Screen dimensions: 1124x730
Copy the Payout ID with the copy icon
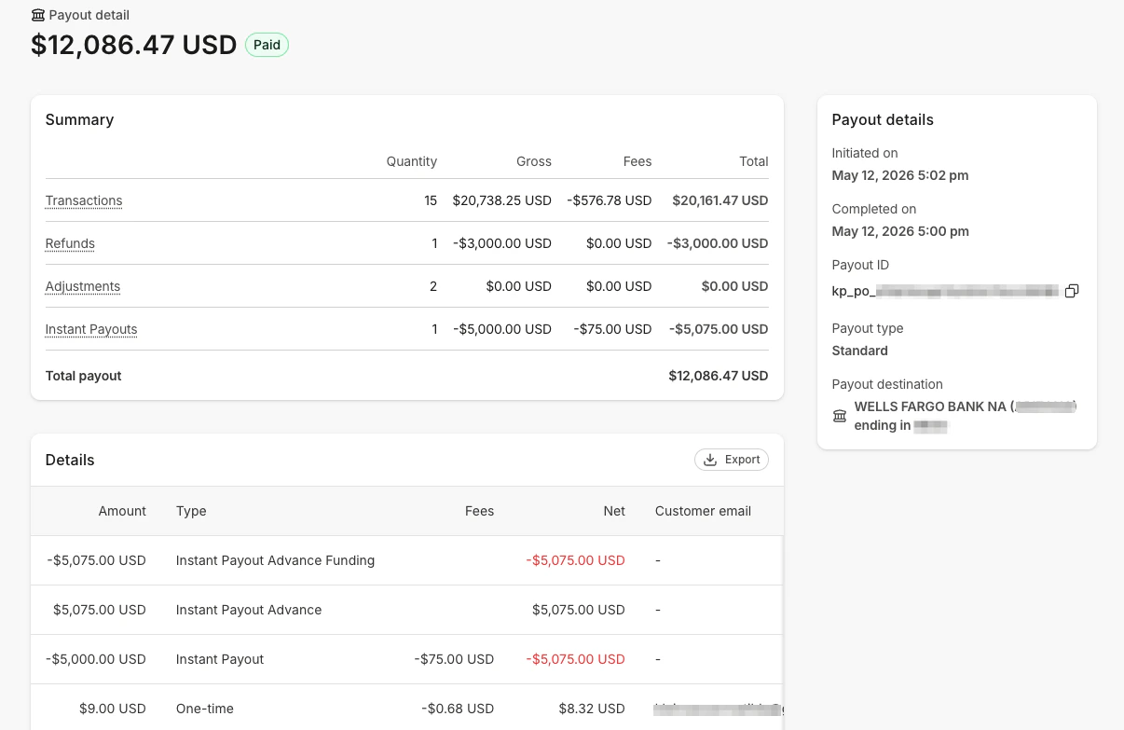(x=1072, y=291)
